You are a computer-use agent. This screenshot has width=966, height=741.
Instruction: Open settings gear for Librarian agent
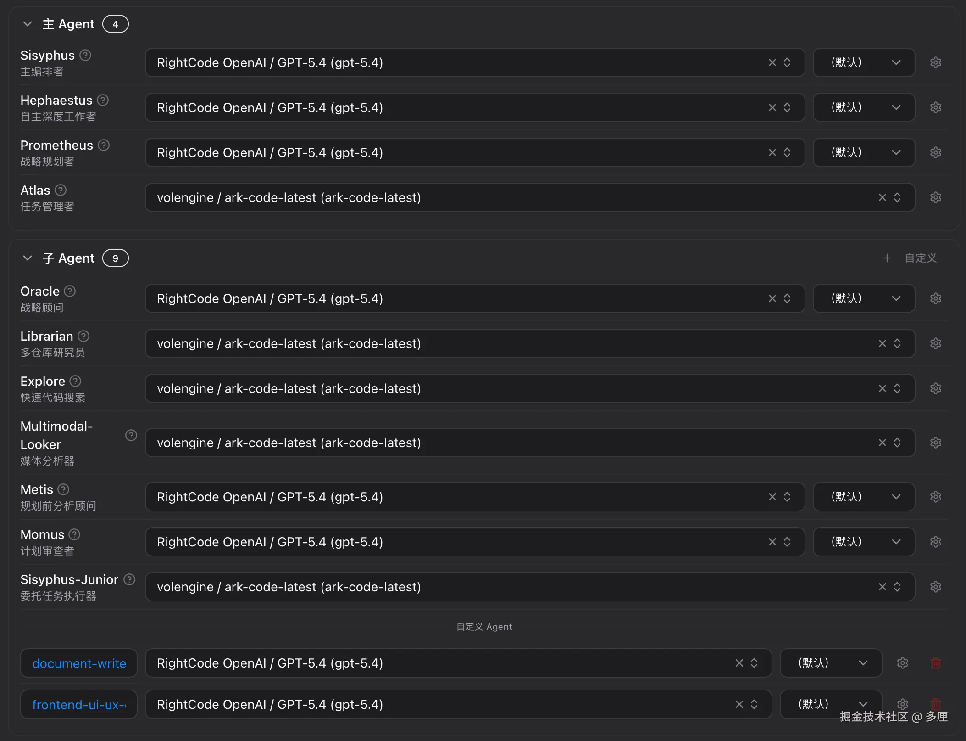point(935,343)
